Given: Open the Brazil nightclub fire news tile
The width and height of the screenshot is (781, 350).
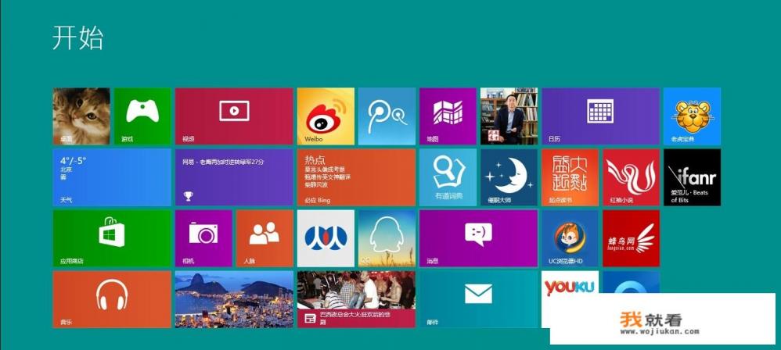Looking at the screenshot, I should click(356, 299).
